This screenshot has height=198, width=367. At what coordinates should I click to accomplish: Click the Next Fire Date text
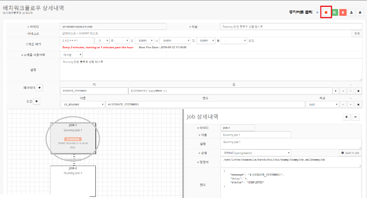click(x=162, y=47)
